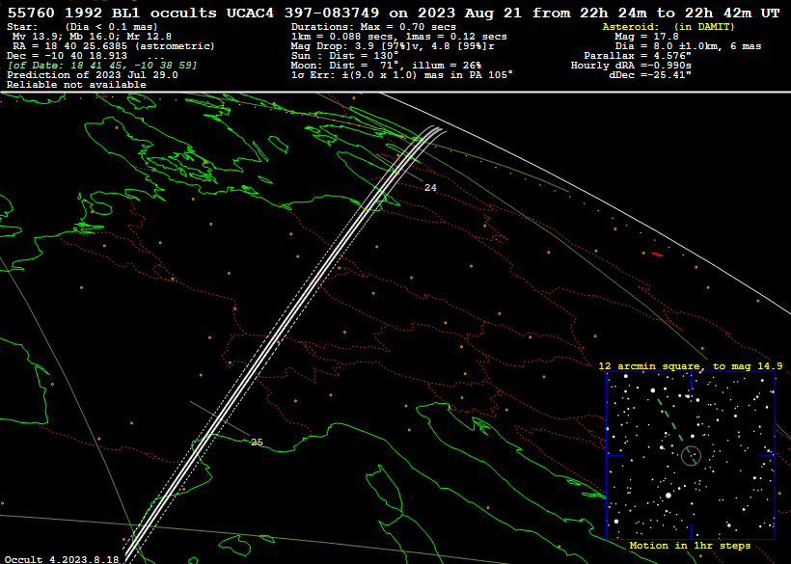The image size is (791, 564).
Task: Click the '1σ Err: ±(9.0 x 1.0) mas in PA 105°' line
Action: tap(402, 74)
